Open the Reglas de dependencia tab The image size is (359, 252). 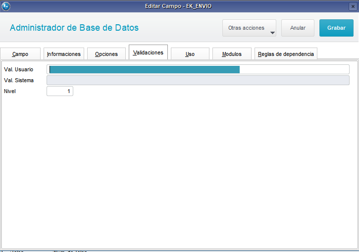point(286,54)
